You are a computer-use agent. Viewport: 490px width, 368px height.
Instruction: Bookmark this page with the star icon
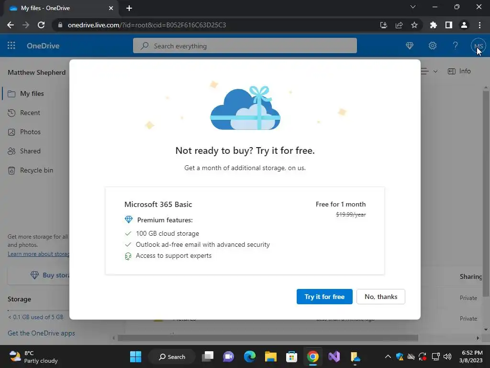(414, 25)
